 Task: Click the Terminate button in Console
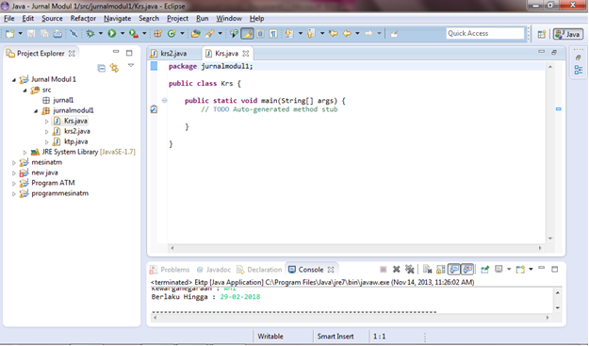[x=384, y=270]
